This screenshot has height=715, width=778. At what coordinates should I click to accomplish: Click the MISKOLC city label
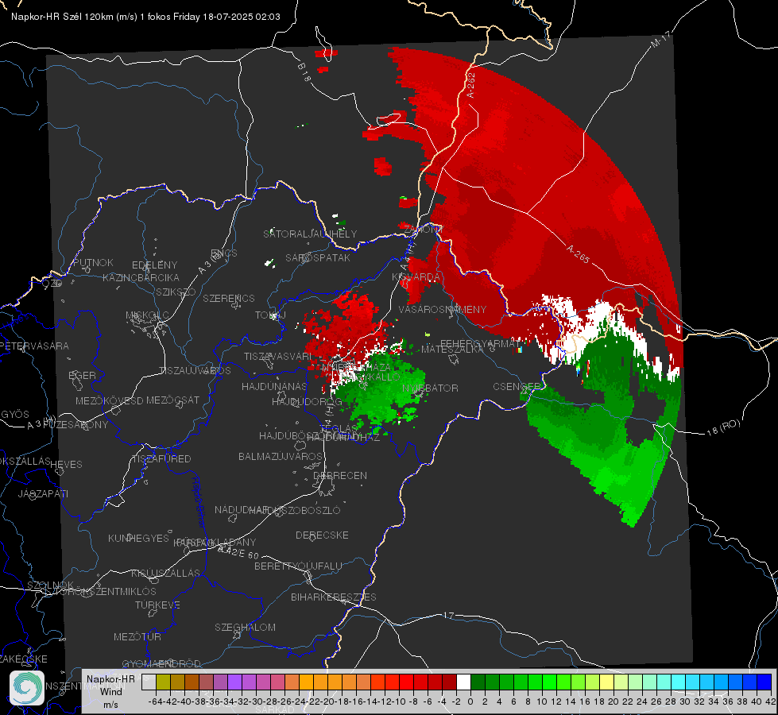pos(147,315)
